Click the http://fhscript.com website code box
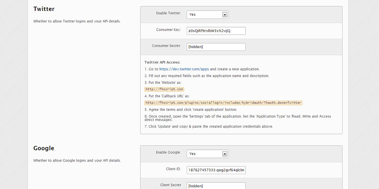379x189 pixels. pos(165,89)
